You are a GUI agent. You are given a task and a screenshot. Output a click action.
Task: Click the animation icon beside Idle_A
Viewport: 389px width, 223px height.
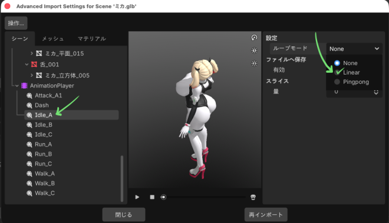29,115
